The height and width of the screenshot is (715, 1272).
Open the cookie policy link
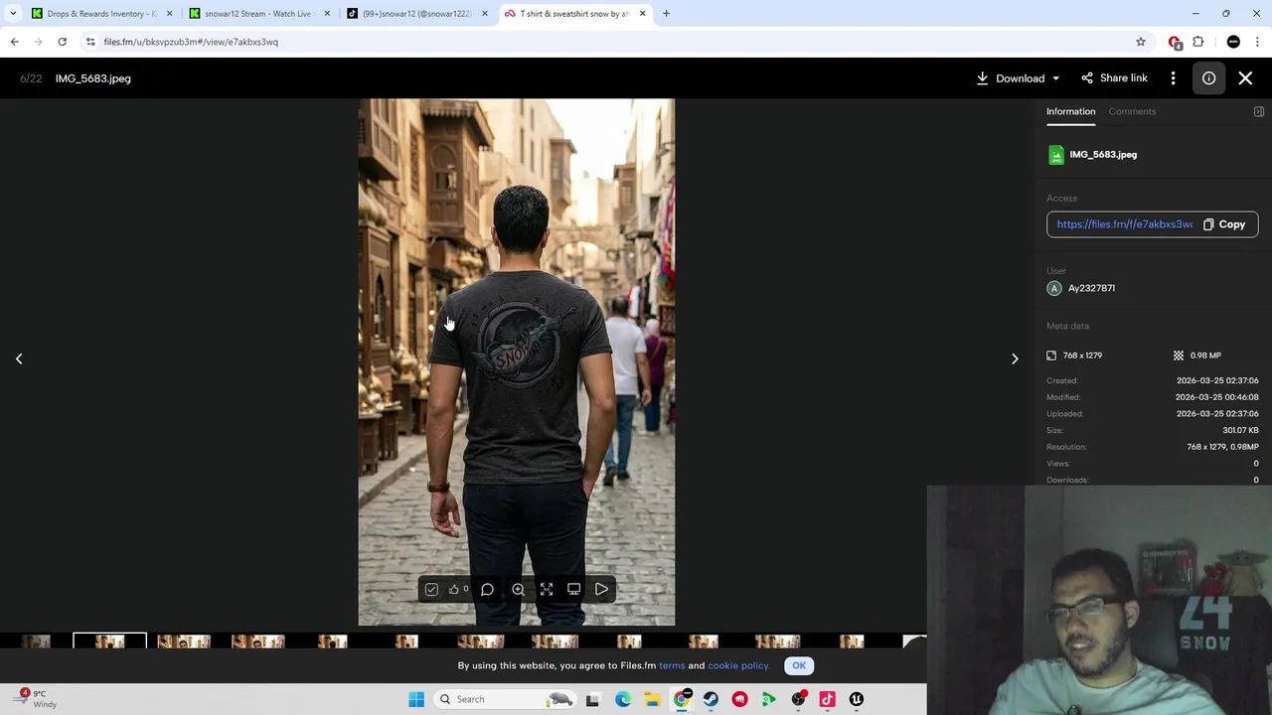click(x=738, y=665)
